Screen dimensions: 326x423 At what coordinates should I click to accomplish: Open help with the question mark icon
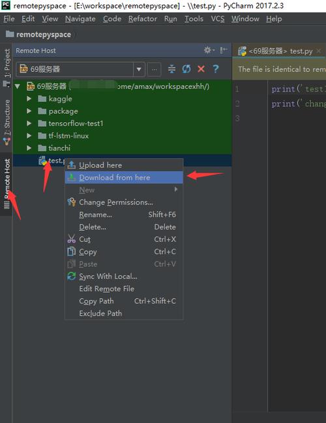coord(215,69)
